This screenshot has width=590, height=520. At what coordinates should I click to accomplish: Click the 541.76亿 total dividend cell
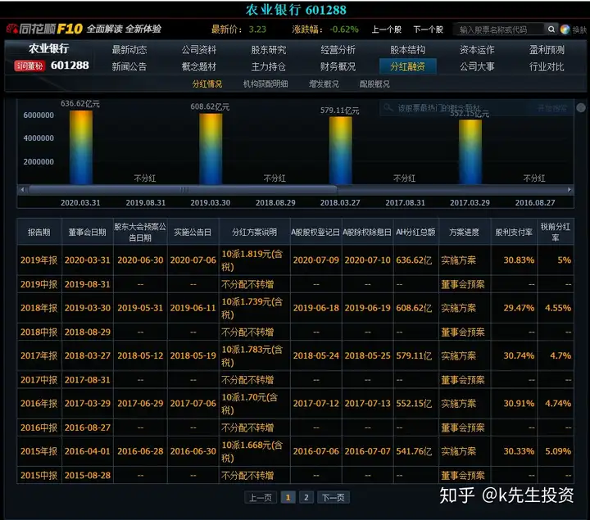(415, 451)
